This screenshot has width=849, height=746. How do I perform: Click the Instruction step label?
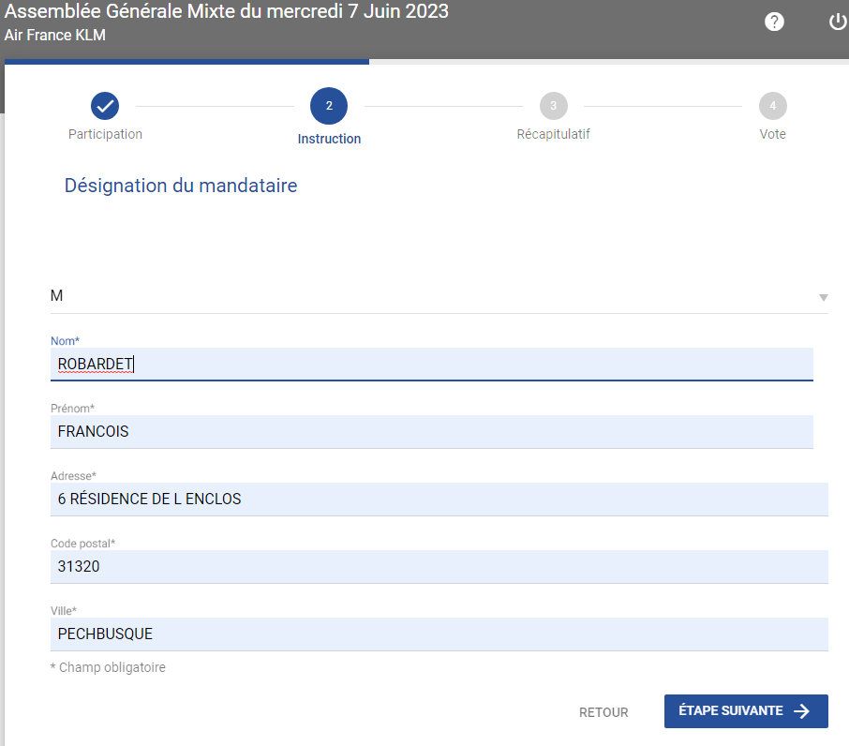coord(329,139)
